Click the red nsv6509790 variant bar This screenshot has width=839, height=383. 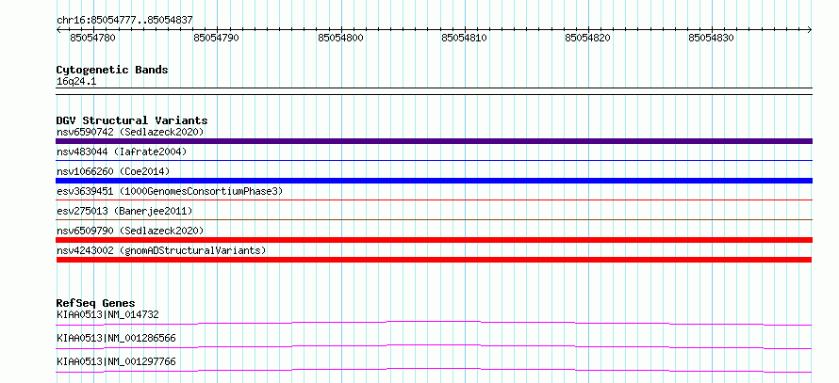[434, 240]
